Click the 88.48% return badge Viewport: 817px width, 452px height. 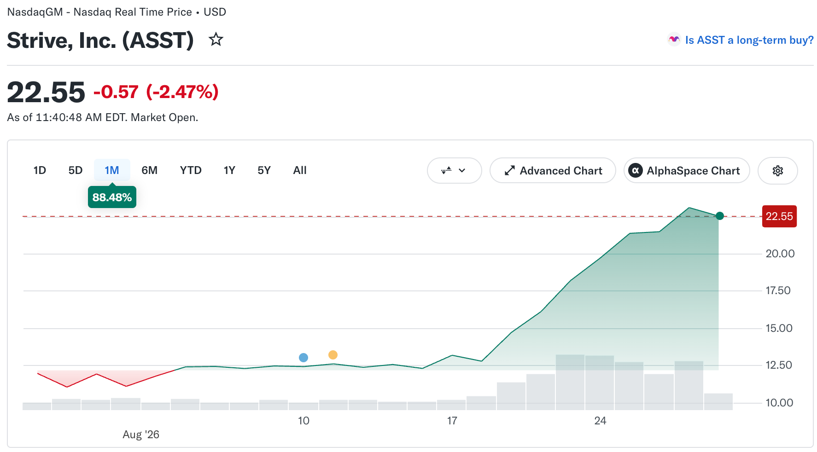(x=112, y=197)
